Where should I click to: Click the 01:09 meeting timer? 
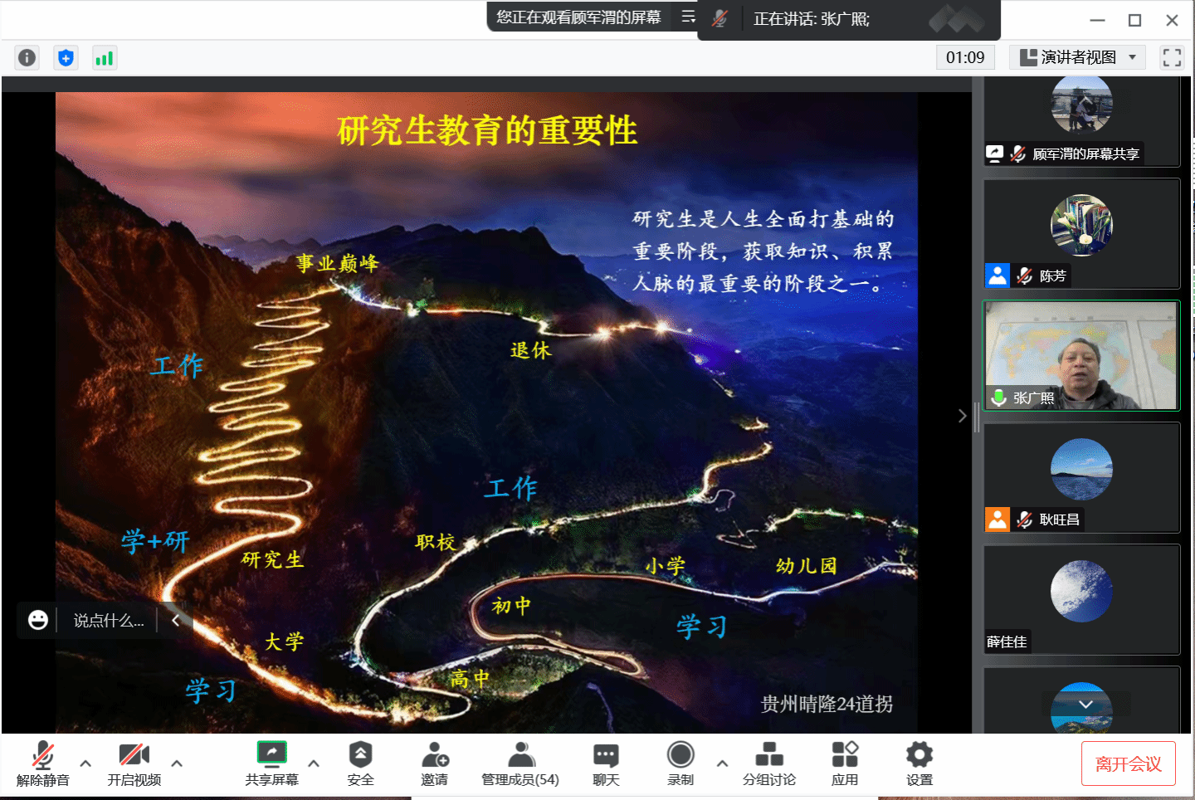click(965, 57)
